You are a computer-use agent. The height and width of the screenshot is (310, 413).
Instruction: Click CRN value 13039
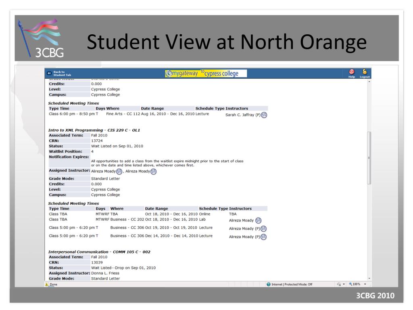point(97,262)
